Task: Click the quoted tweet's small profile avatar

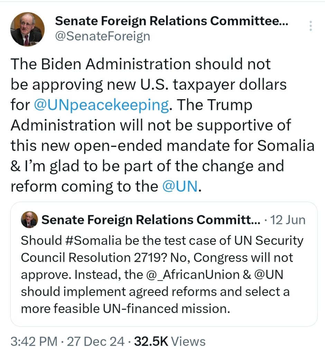Action: click(x=29, y=219)
